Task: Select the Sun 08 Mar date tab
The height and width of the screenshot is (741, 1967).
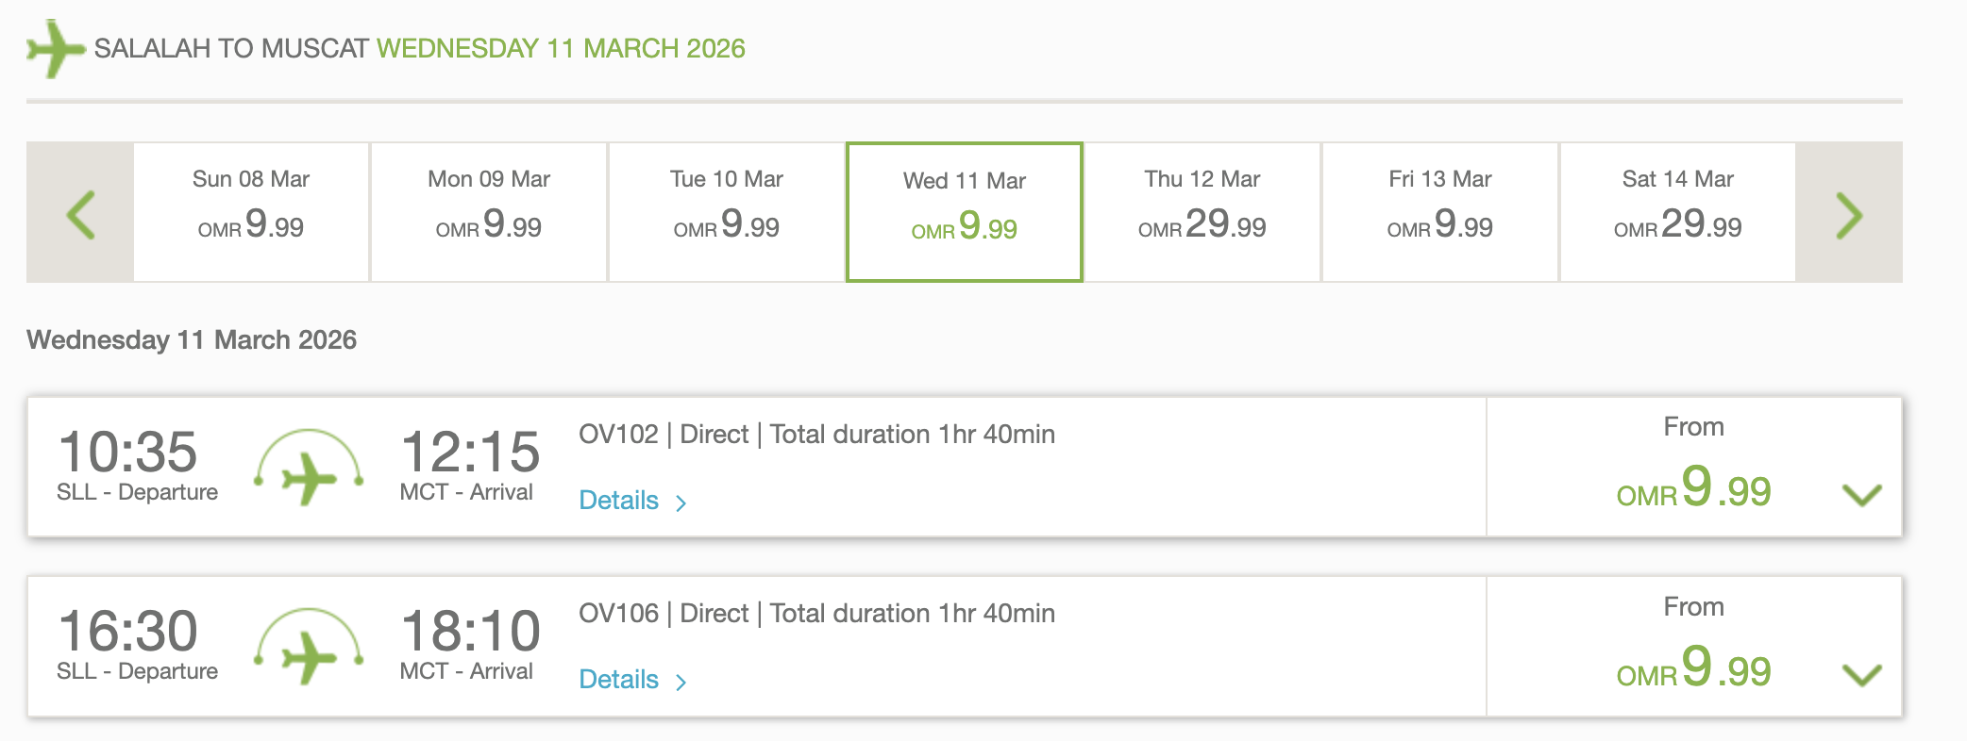Action: pyautogui.click(x=251, y=212)
